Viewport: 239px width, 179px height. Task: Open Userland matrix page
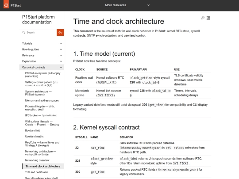[34, 137]
